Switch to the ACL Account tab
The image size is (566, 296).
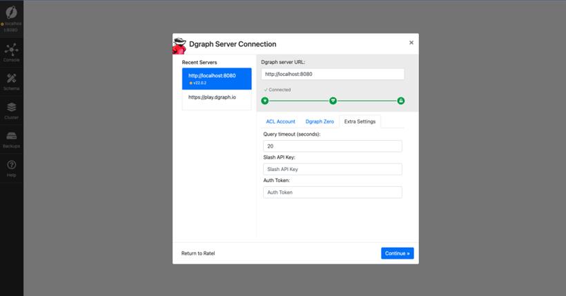click(x=280, y=121)
